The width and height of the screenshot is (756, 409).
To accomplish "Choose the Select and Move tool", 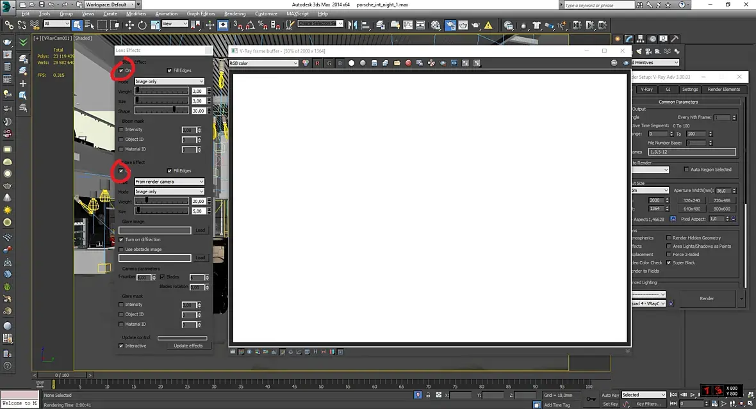I will [129, 25].
